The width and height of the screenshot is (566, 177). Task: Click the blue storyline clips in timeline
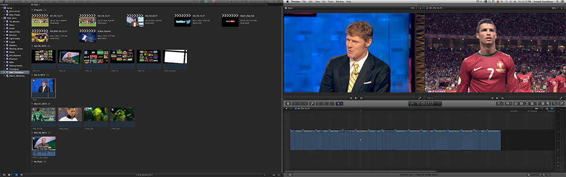pos(395,140)
